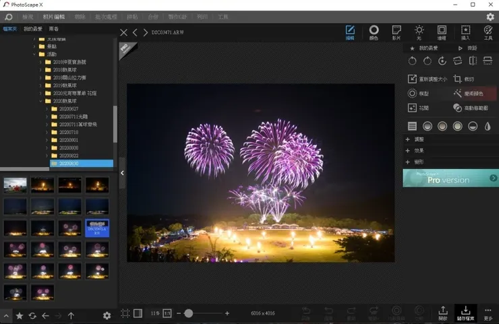Screen dimensions: 499x324
Task: Click the 插入 (Insert) icon
Action: tap(465, 32)
